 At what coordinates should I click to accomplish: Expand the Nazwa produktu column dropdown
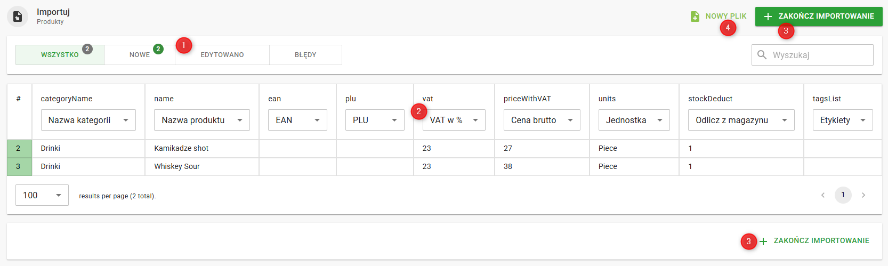(202, 120)
